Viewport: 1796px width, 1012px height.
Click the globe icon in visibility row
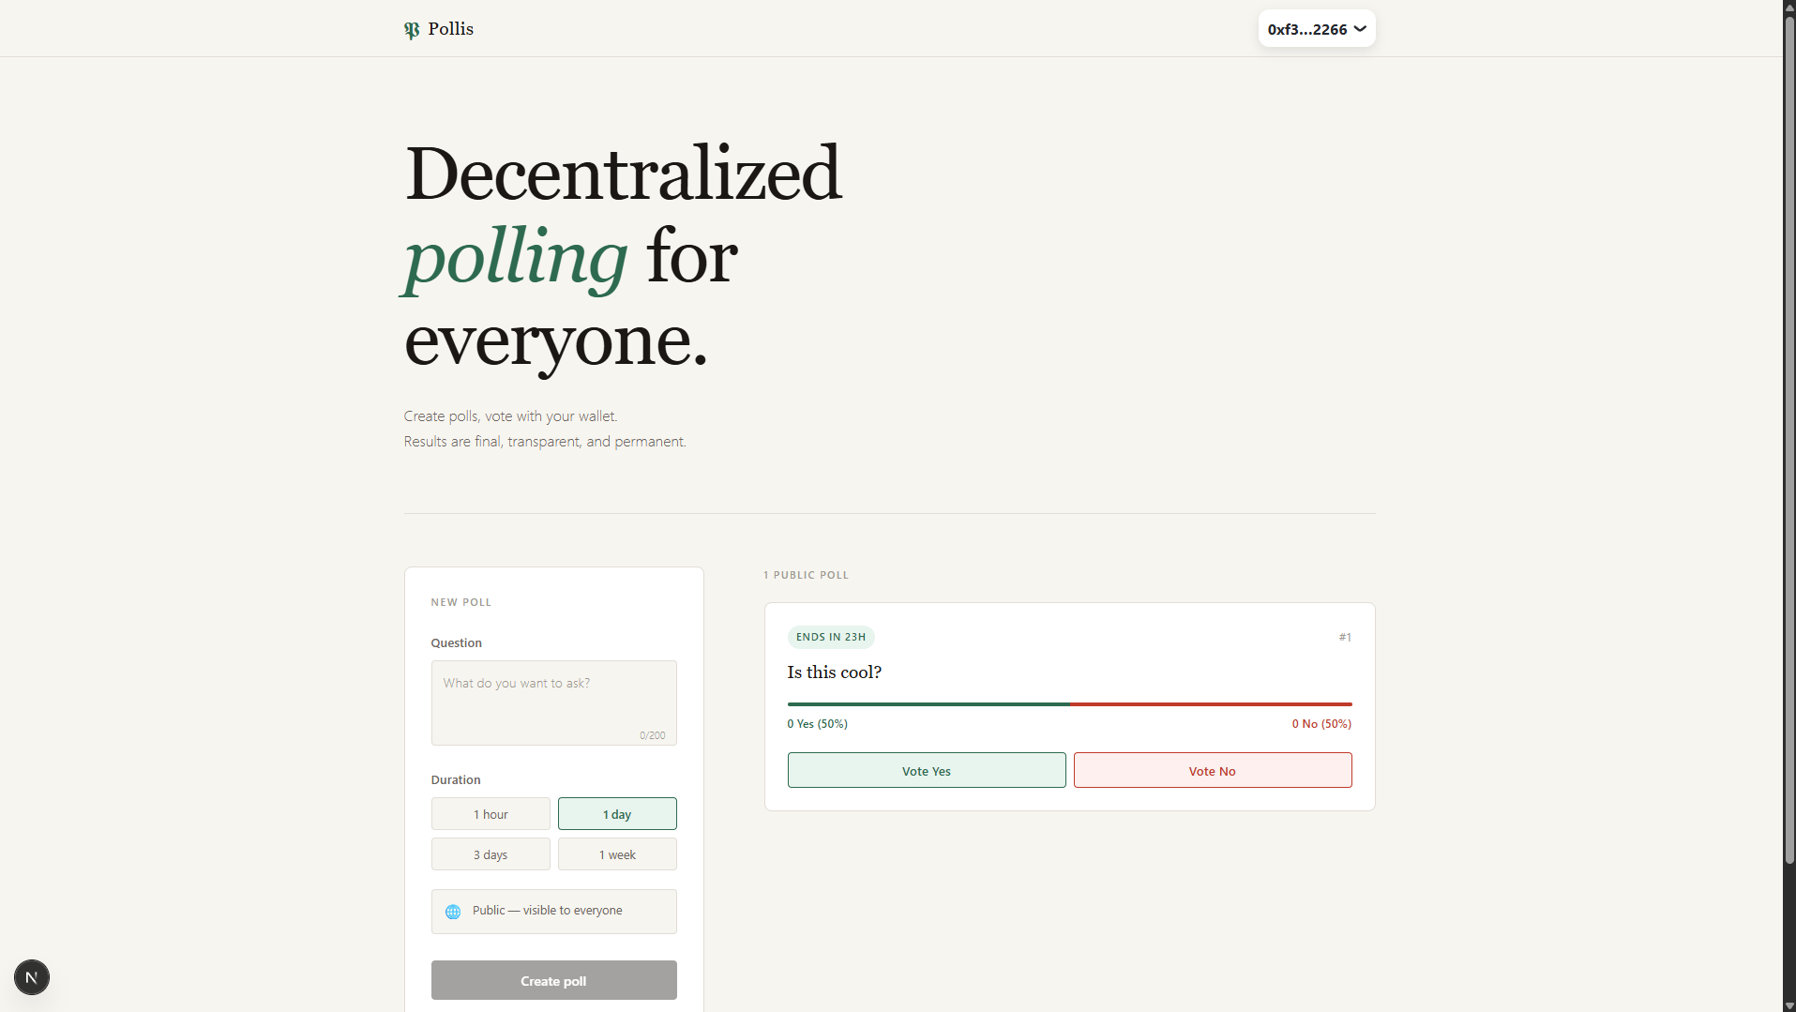(453, 912)
